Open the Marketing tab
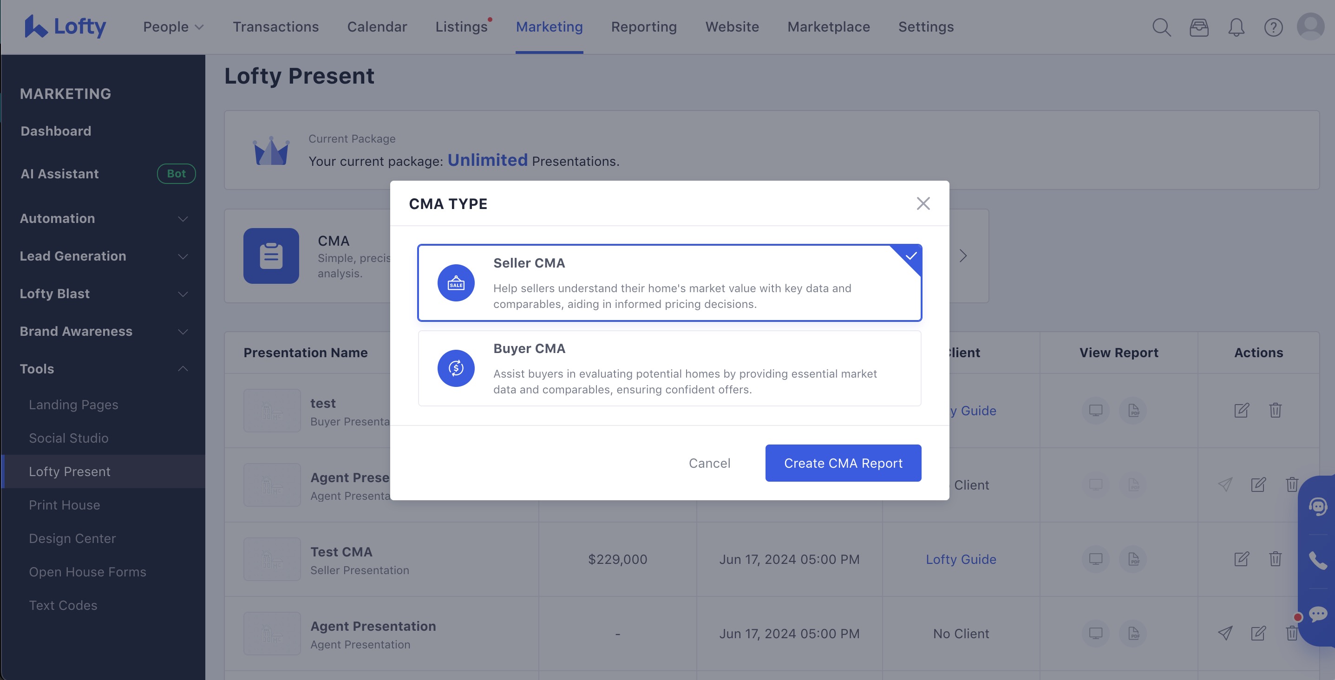 (x=550, y=27)
